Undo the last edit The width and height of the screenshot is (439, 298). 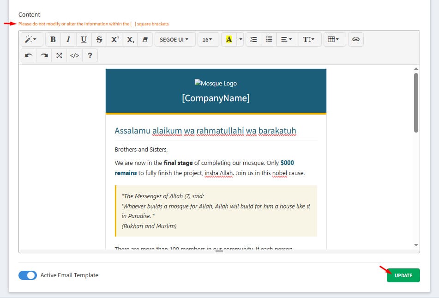coord(29,55)
